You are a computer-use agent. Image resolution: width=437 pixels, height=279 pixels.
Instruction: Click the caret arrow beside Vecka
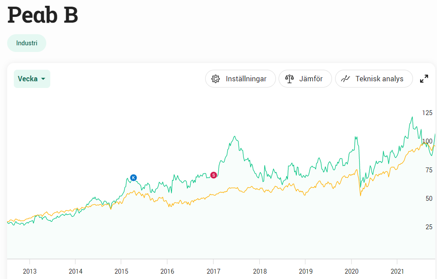pos(43,79)
